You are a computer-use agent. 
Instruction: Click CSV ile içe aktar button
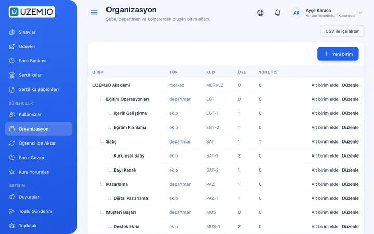[x=342, y=31]
